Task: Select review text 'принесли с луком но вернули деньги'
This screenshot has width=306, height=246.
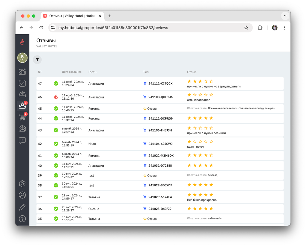Action: pos(214,86)
